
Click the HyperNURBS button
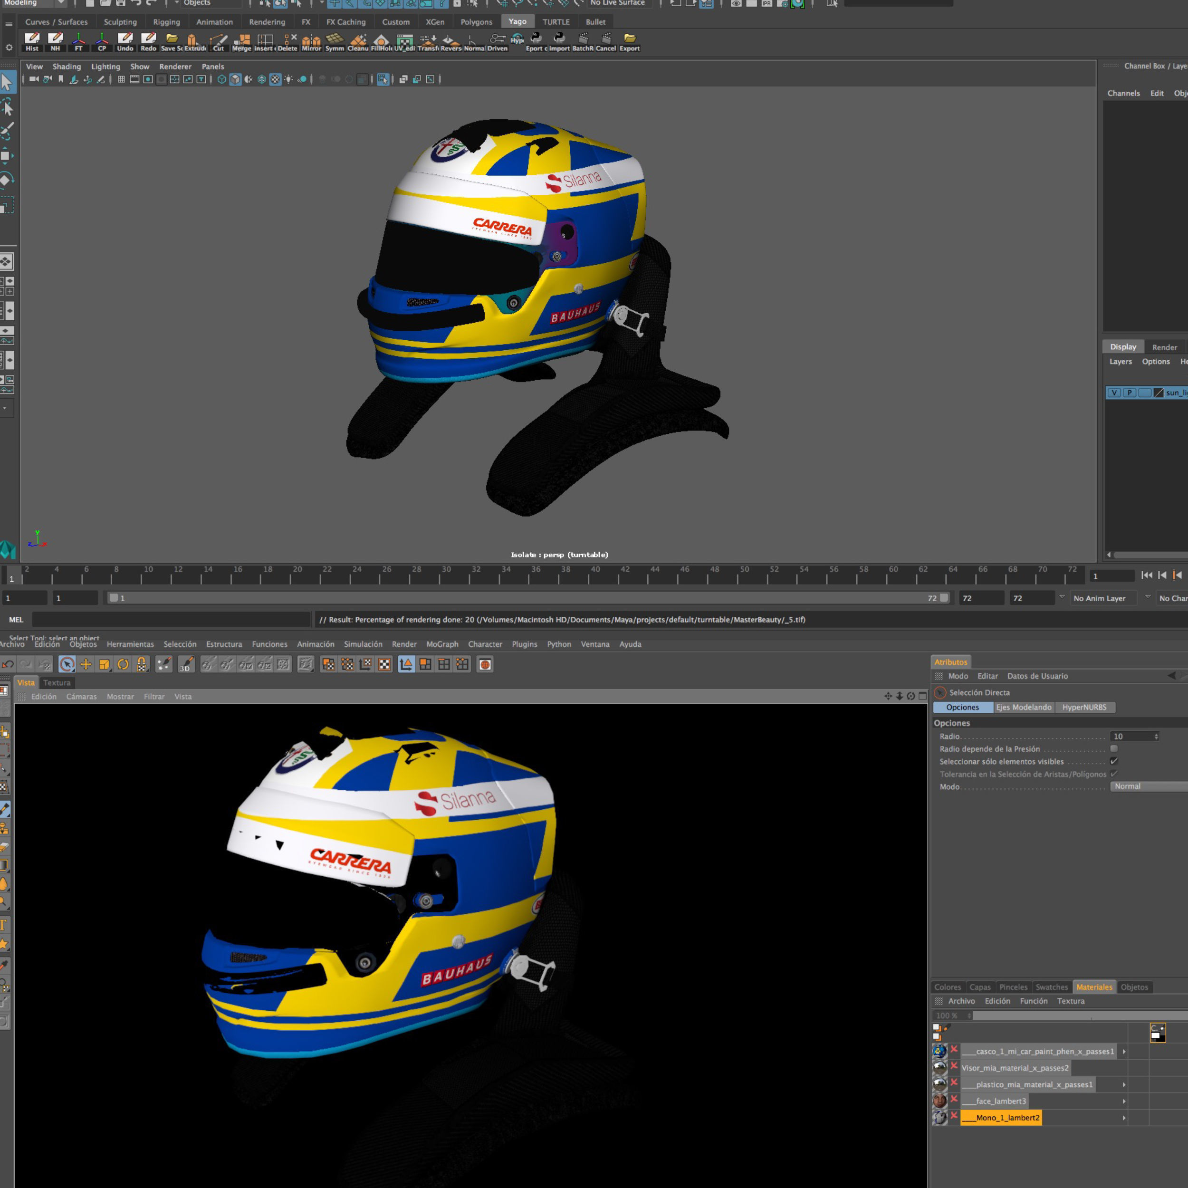(x=1085, y=707)
